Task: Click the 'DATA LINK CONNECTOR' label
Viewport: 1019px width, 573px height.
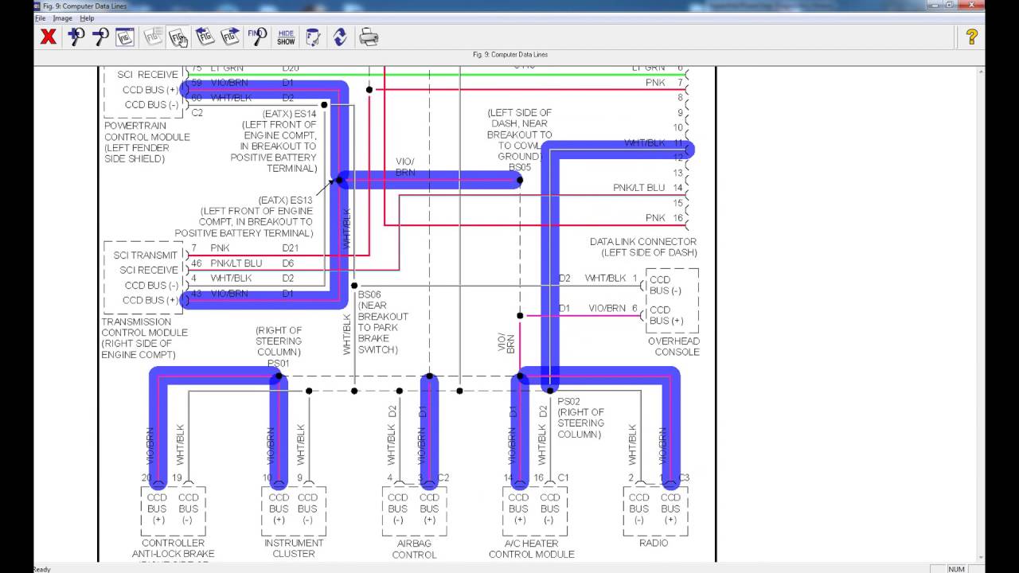Action: [x=643, y=241]
